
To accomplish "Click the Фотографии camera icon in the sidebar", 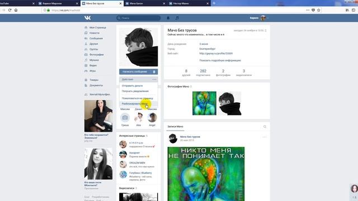I will tap(86, 55).
